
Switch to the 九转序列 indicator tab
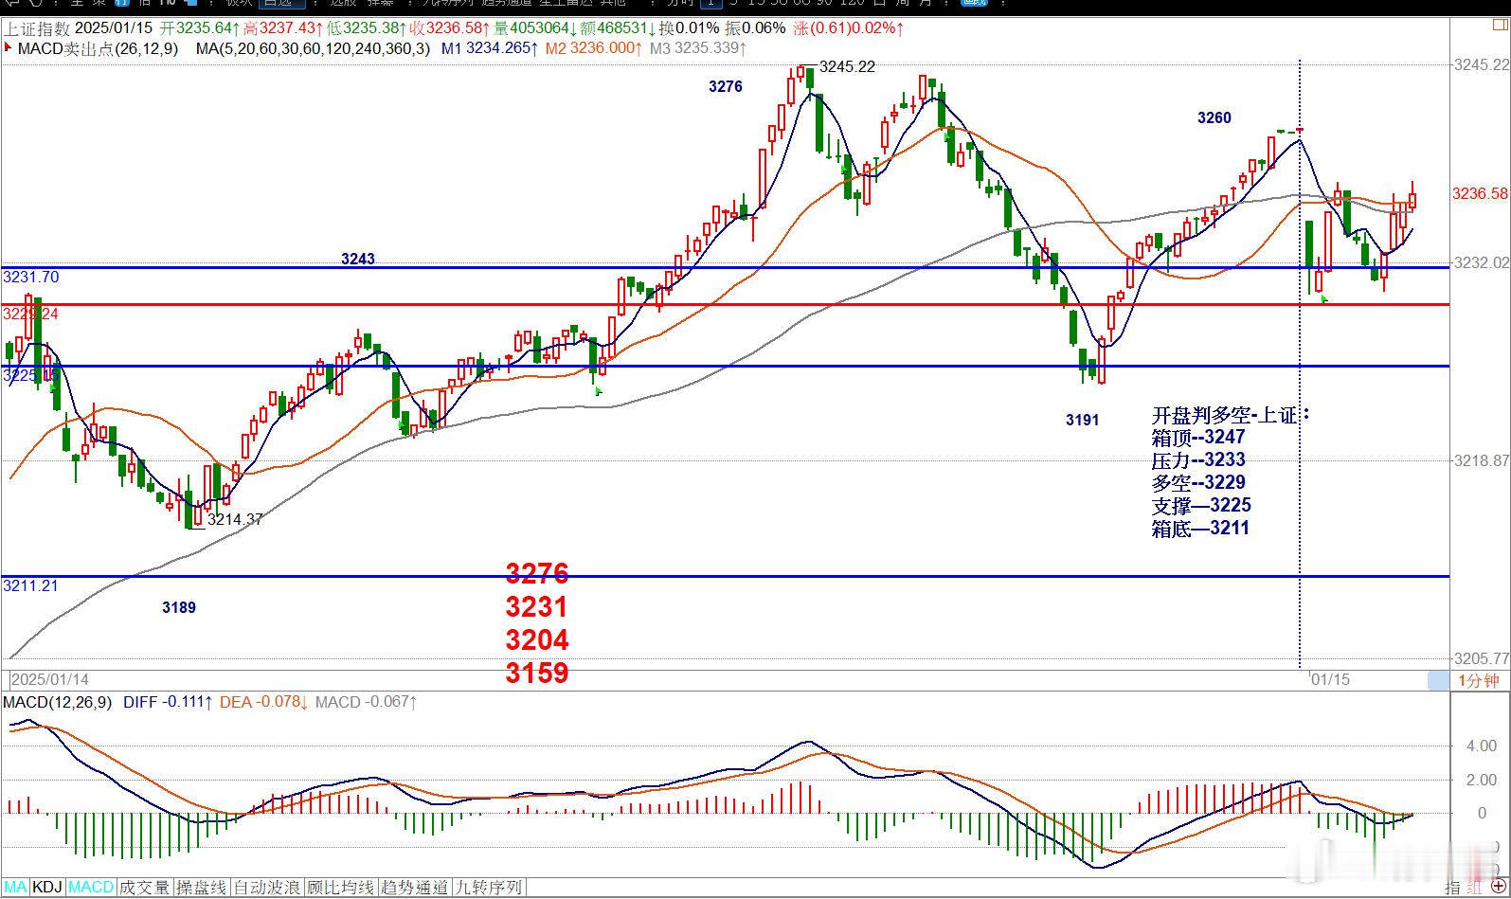tap(489, 888)
